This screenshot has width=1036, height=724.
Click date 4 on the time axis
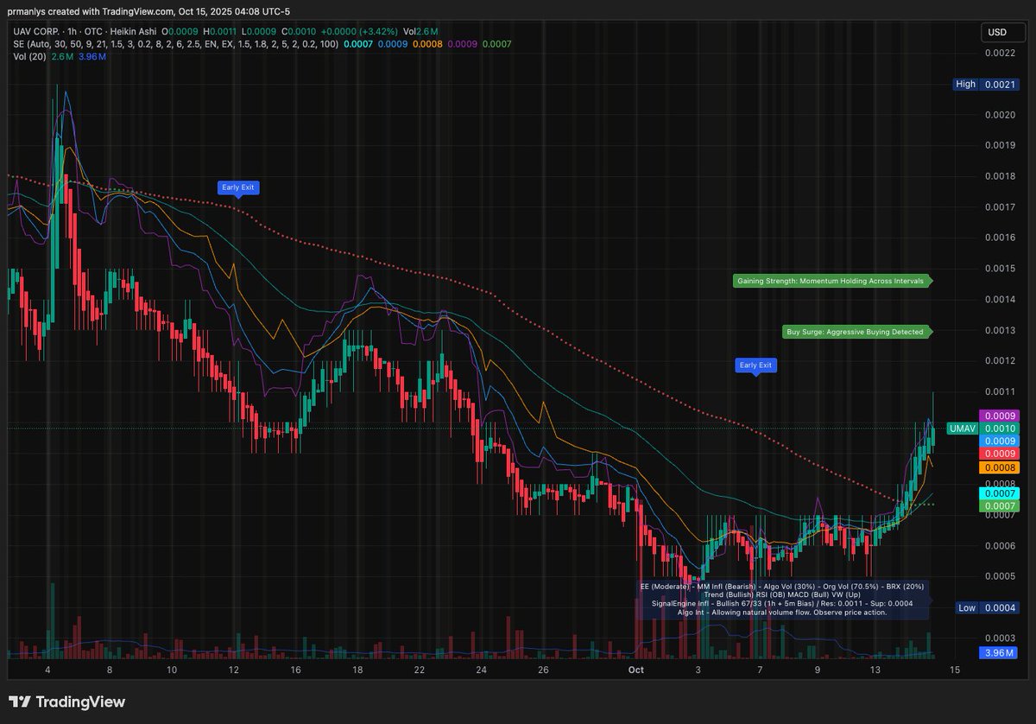coord(47,670)
